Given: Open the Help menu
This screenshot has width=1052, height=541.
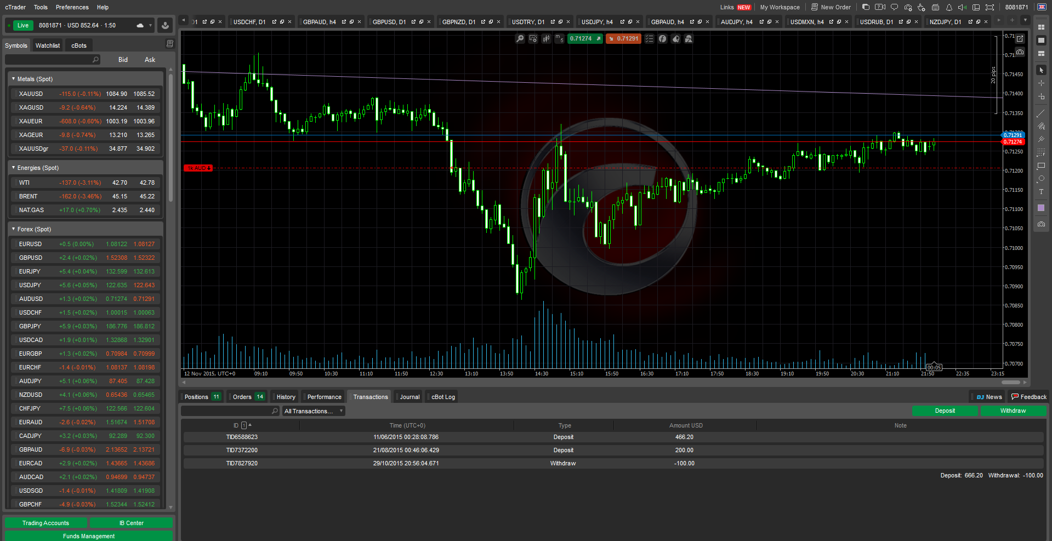Looking at the screenshot, I should point(103,7).
